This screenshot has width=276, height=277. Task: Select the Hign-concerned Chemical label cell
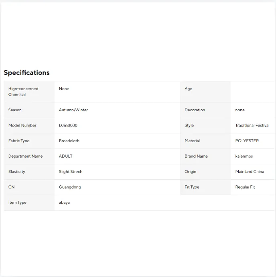coord(29,92)
